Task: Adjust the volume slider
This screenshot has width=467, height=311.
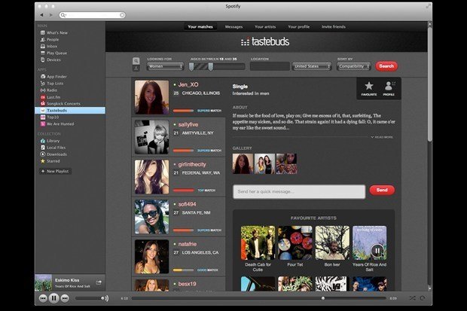Action: point(90,298)
